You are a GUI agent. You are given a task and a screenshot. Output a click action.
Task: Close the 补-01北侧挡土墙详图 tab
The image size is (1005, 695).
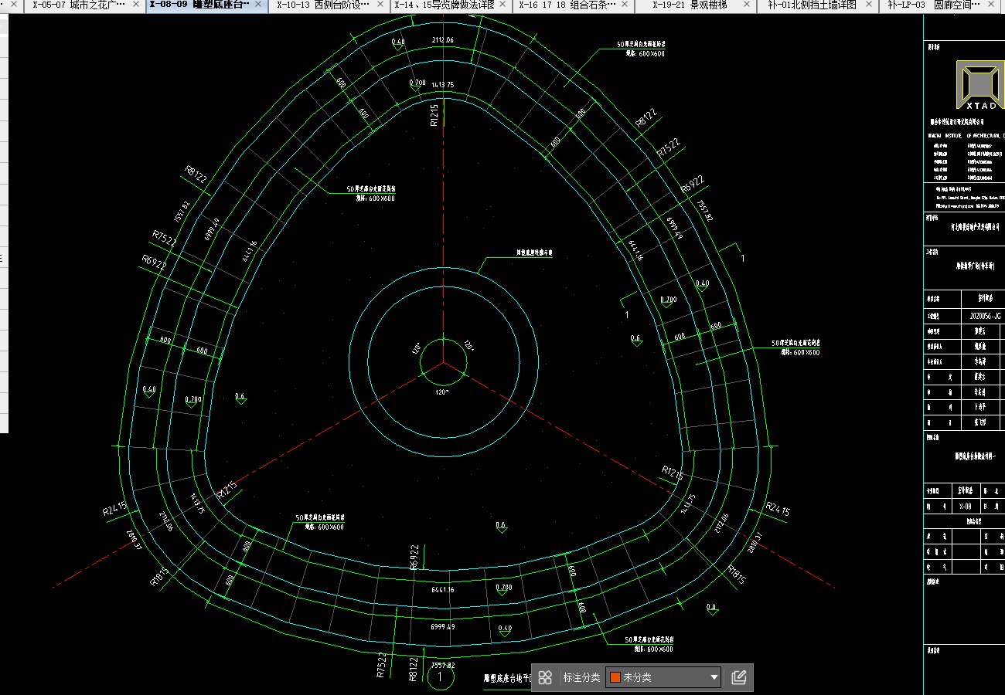[869, 5]
